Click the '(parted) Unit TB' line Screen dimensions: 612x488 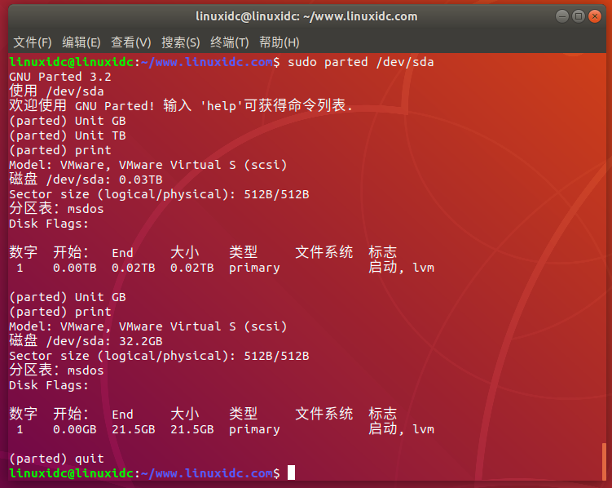pyautogui.click(x=68, y=135)
